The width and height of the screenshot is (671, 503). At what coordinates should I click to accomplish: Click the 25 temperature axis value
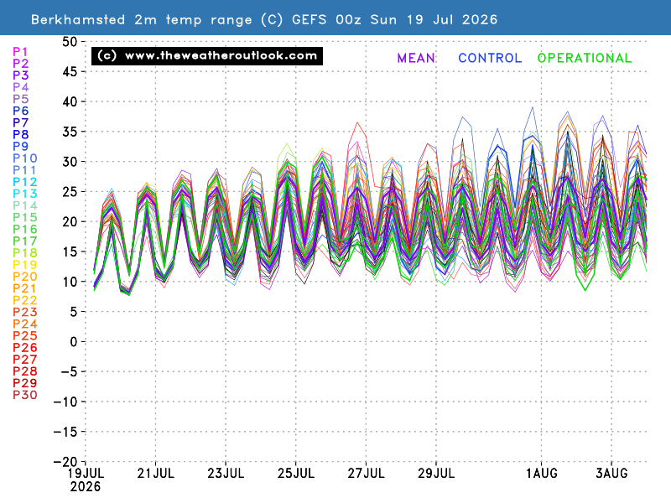[70, 192]
